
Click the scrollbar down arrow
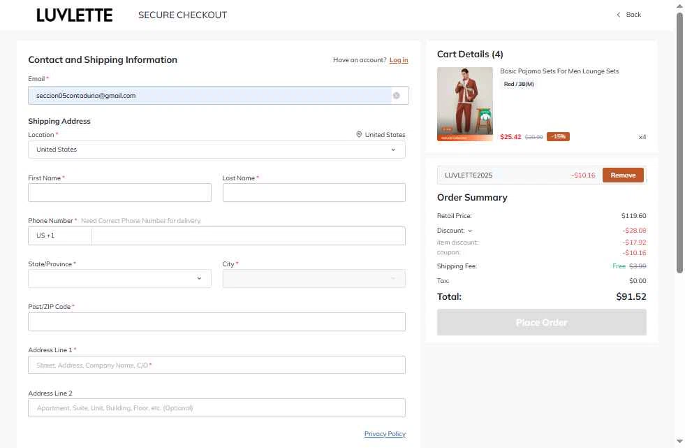(679, 442)
